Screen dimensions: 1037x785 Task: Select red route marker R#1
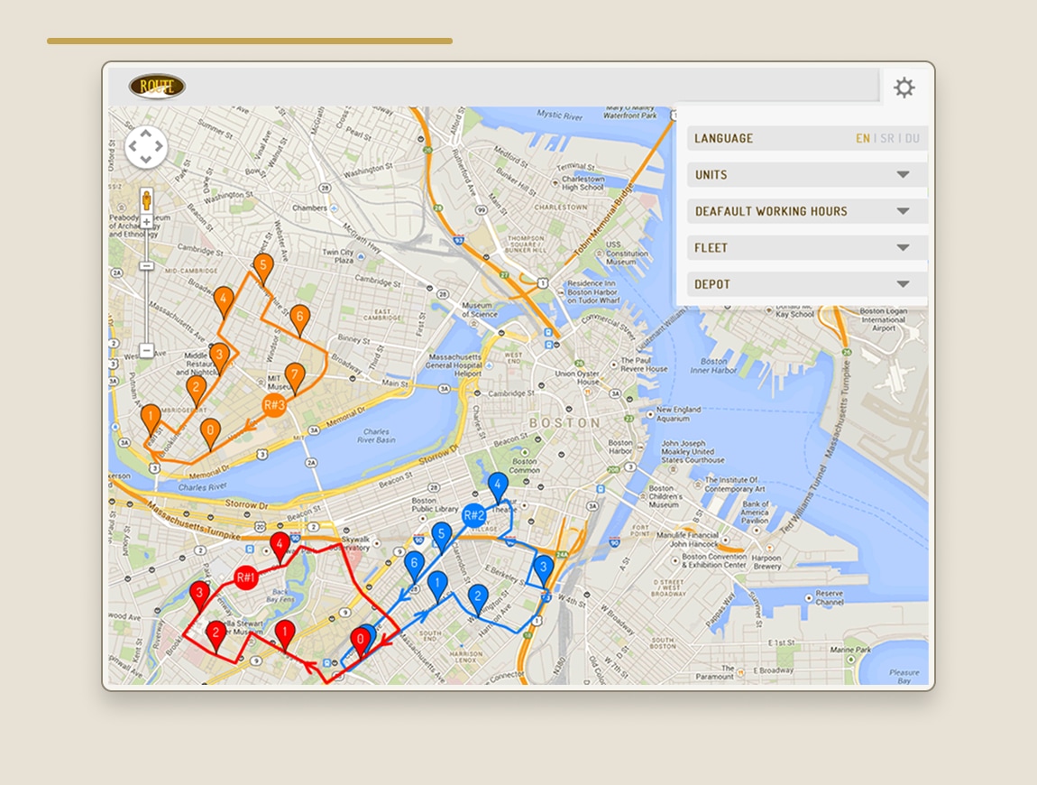[x=246, y=577]
